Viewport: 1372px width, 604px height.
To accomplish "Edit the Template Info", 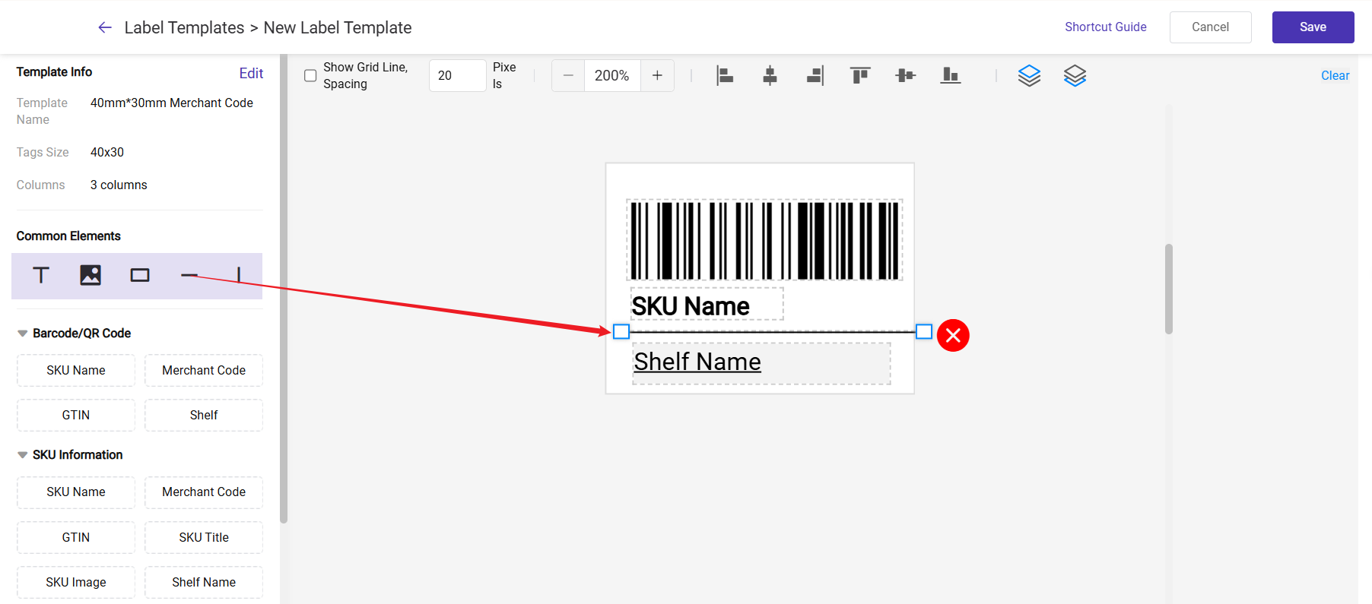I will [251, 73].
